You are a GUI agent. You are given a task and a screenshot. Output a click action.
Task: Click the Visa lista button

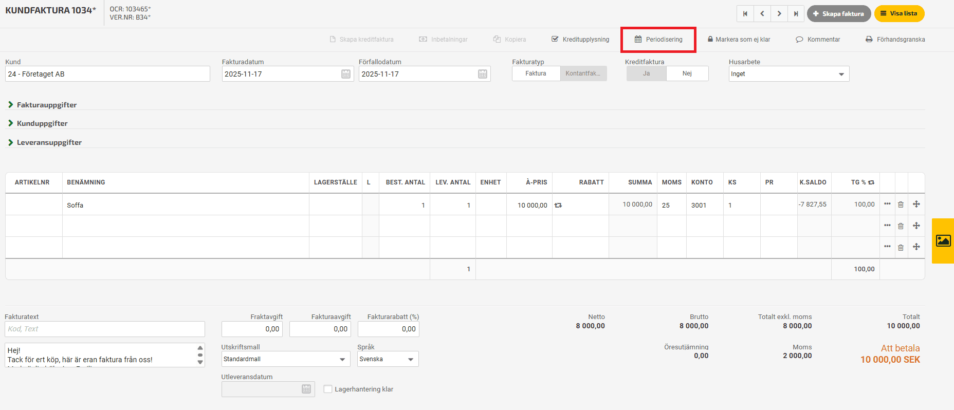898,14
